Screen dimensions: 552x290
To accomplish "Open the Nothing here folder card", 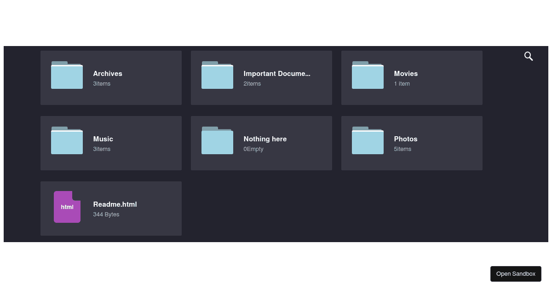I will [261, 143].
